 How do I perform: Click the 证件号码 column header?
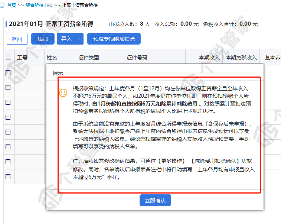pos(137,58)
